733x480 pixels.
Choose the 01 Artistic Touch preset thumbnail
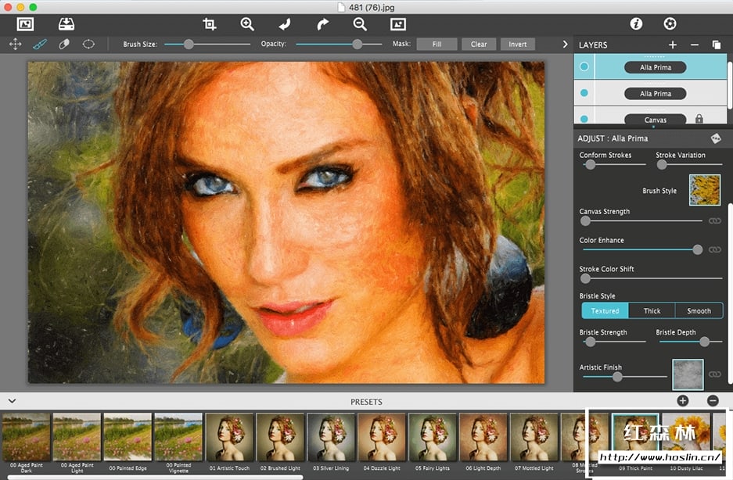(x=229, y=437)
